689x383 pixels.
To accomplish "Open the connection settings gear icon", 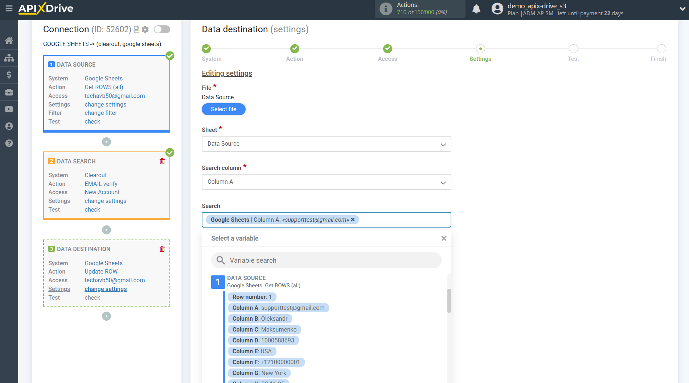I will [x=145, y=29].
